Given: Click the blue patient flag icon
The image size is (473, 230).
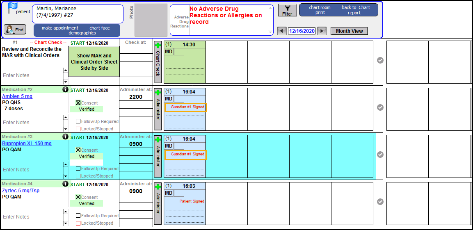Looking at the screenshot, I should click(13, 8).
